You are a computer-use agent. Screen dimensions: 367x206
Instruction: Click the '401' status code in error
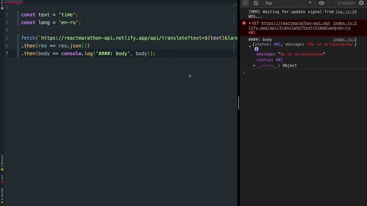coord(252,33)
